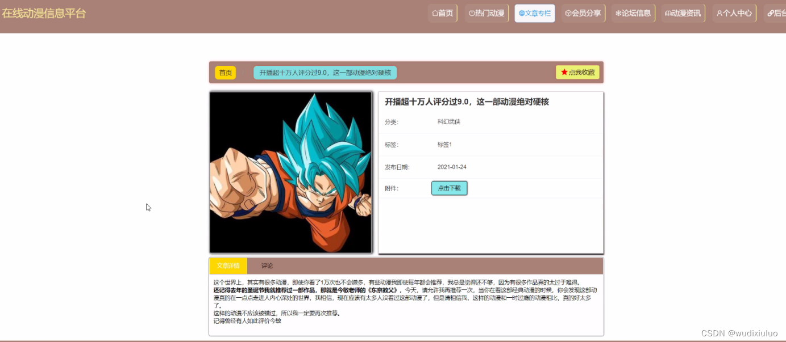The width and height of the screenshot is (786, 342).
Task: Open 个人中心 from the navigation bar
Action: tap(734, 13)
